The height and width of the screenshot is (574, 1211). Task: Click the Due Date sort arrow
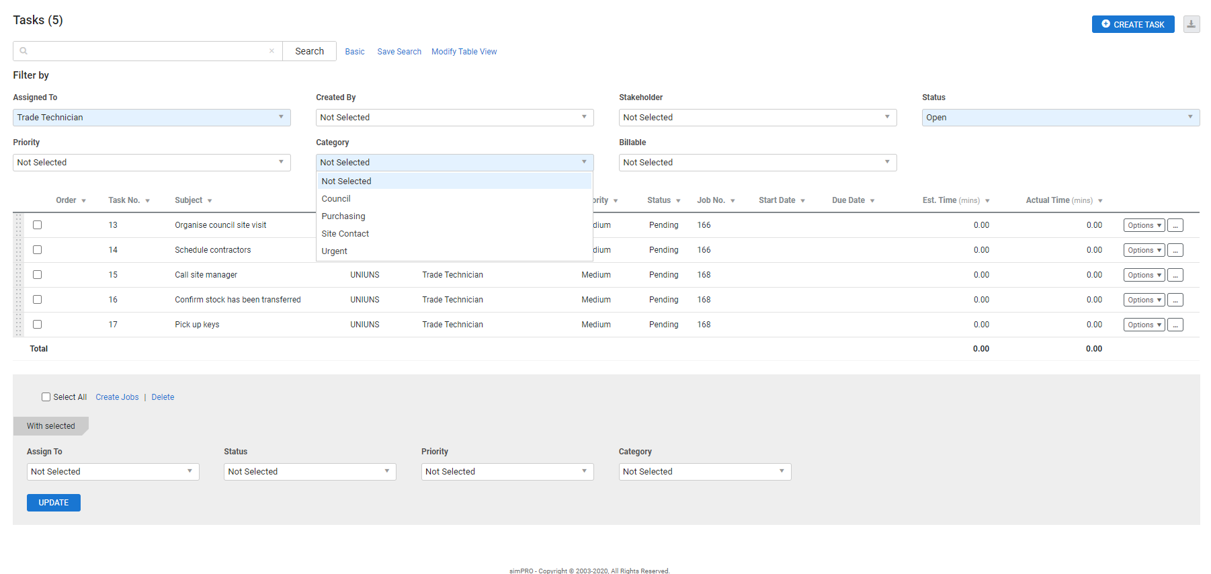point(872,201)
